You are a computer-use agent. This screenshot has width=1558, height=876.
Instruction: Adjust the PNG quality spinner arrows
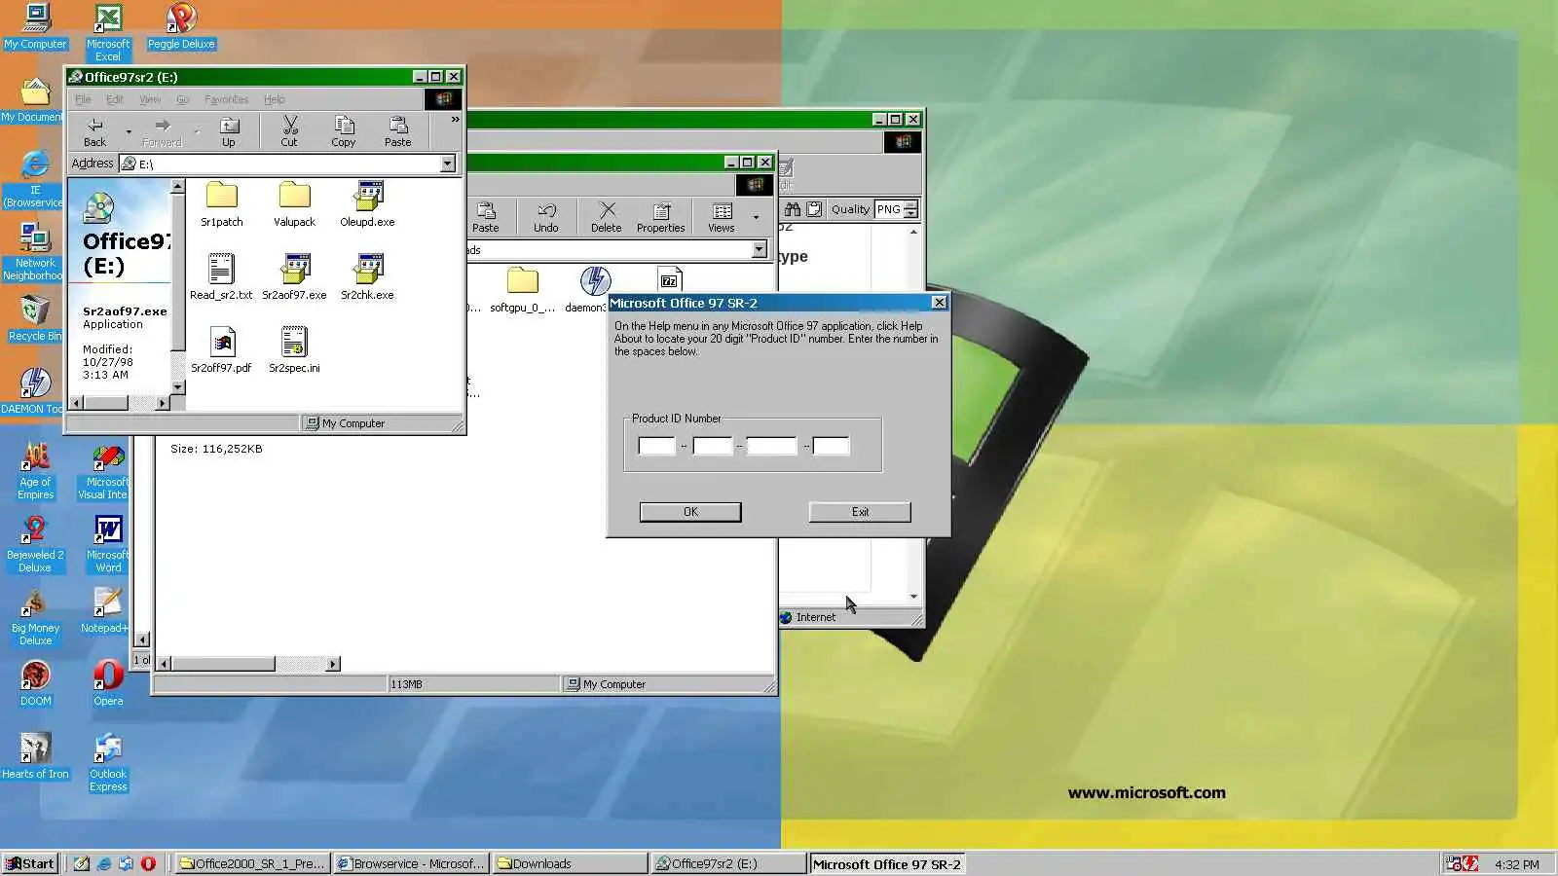click(910, 209)
